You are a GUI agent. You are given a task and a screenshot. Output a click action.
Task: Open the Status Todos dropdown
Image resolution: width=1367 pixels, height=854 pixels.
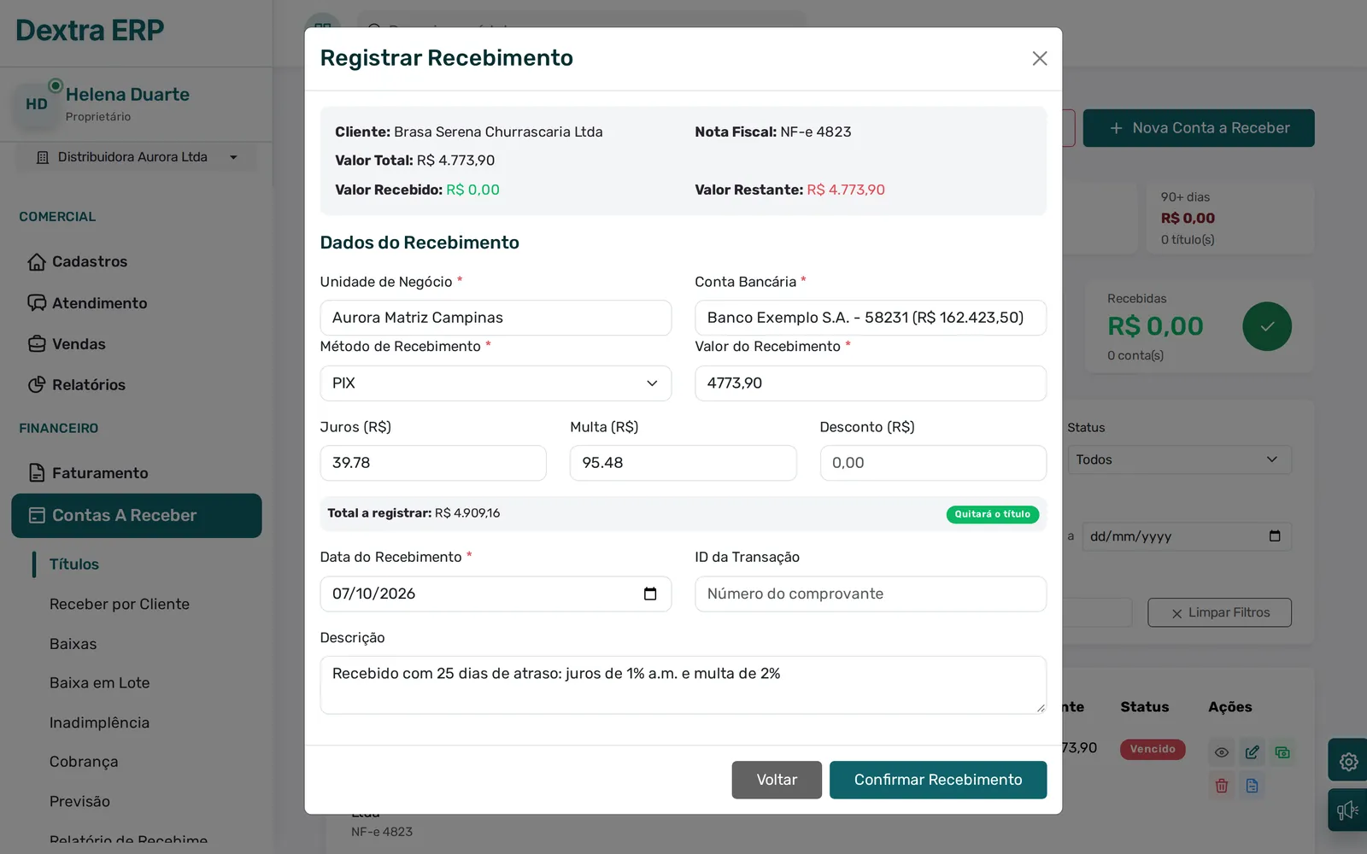[1179, 459]
